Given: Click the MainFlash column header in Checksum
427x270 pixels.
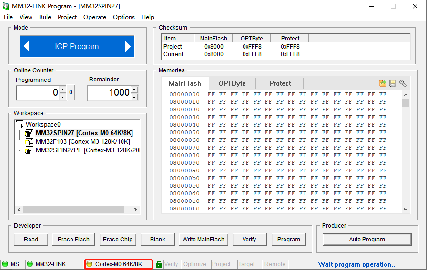Looking at the screenshot, I should point(213,39).
